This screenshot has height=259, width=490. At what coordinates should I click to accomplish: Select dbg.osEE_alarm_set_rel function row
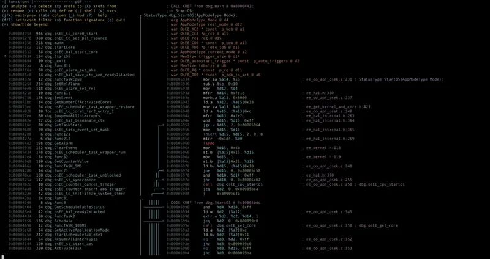[x=52, y=89]
